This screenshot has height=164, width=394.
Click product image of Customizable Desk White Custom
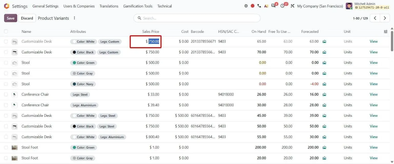coord(15,42)
